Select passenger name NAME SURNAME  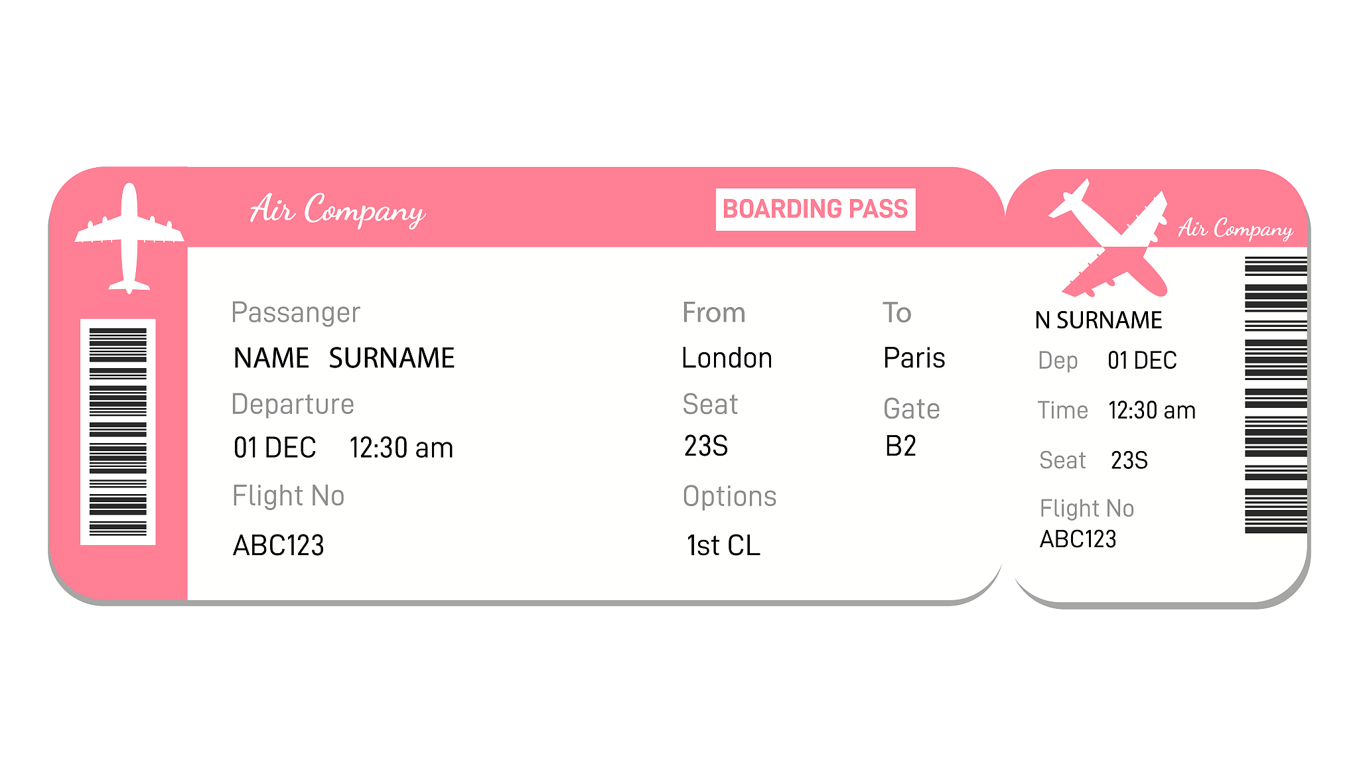(x=344, y=358)
